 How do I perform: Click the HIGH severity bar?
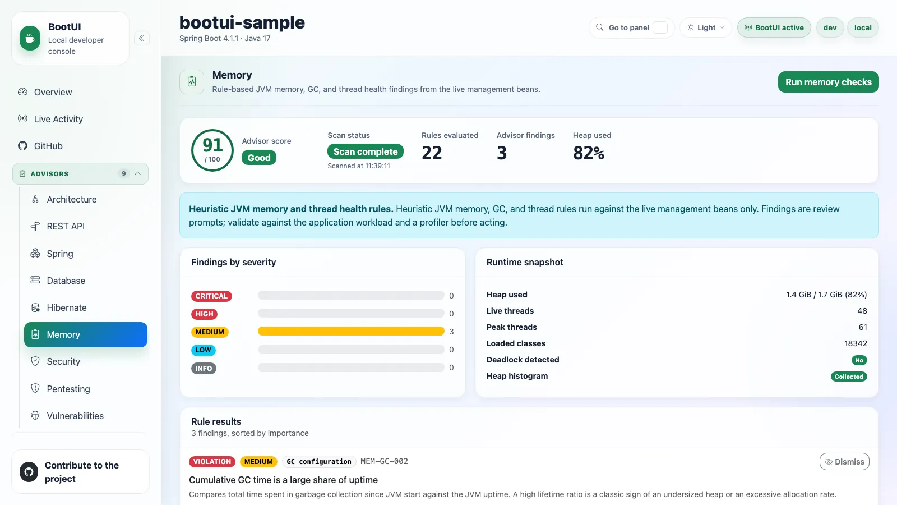(x=351, y=314)
